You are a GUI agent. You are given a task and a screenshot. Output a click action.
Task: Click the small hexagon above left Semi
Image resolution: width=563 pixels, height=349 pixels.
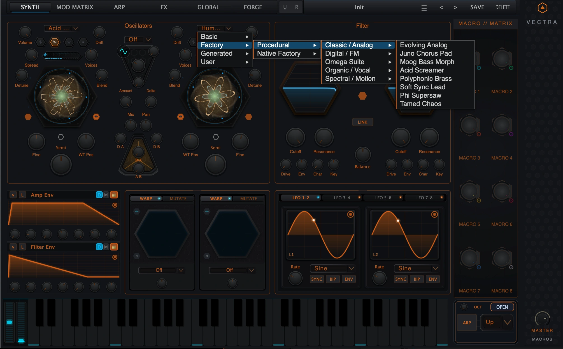[x=61, y=137]
